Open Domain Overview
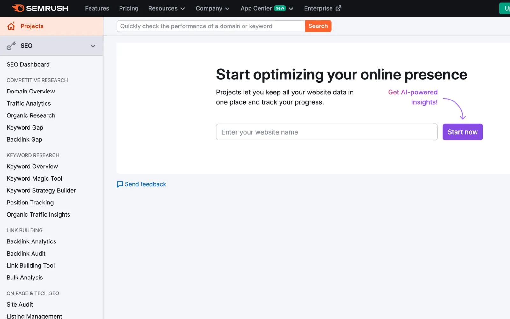 click(x=31, y=92)
